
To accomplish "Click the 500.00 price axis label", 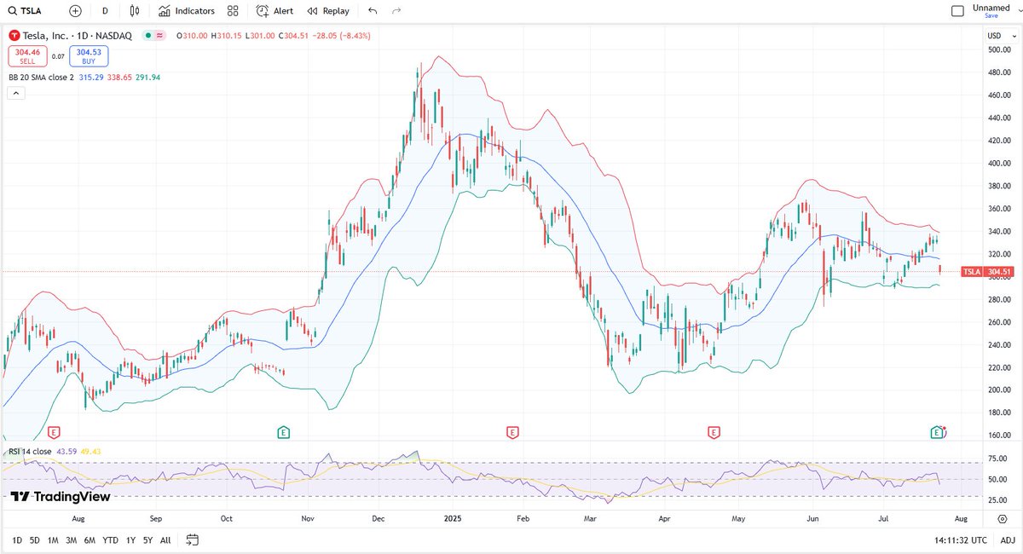I will pos(999,49).
